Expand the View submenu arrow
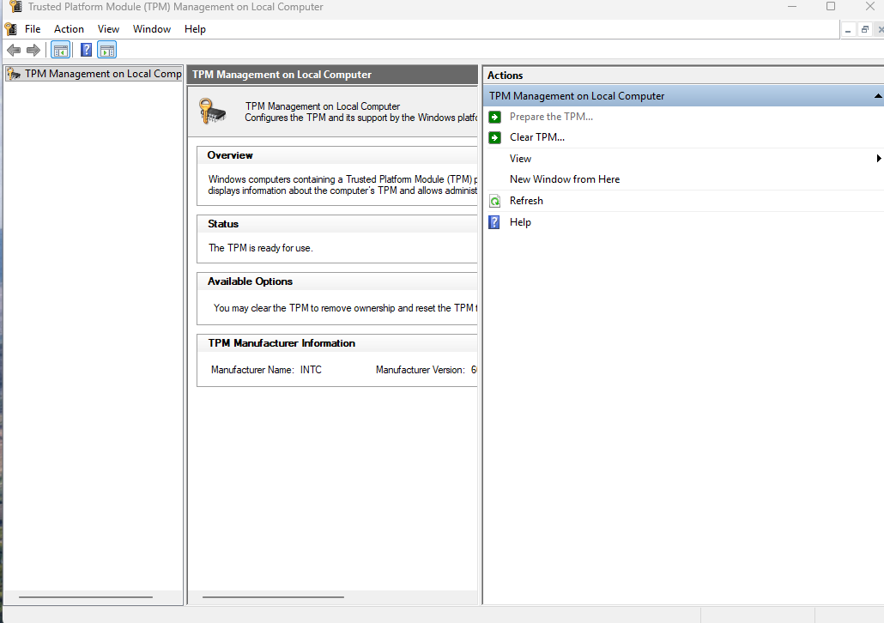Viewport: 884px width, 623px height. click(x=878, y=159)
